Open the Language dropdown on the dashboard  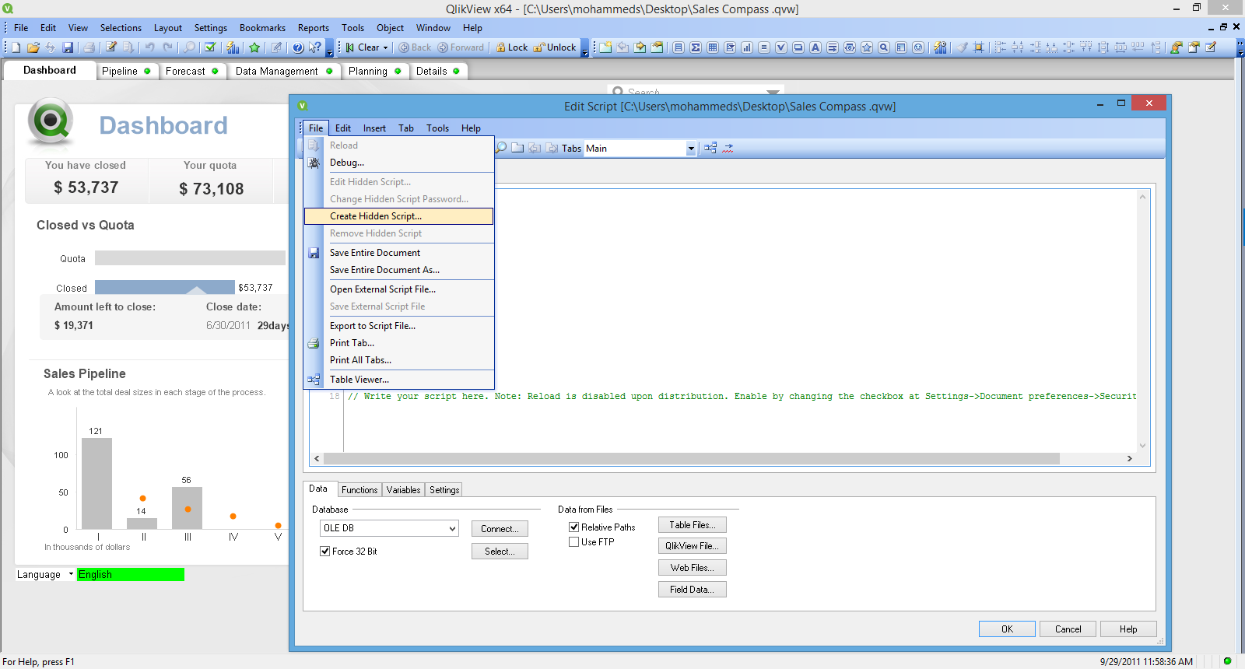click(71, 574)
